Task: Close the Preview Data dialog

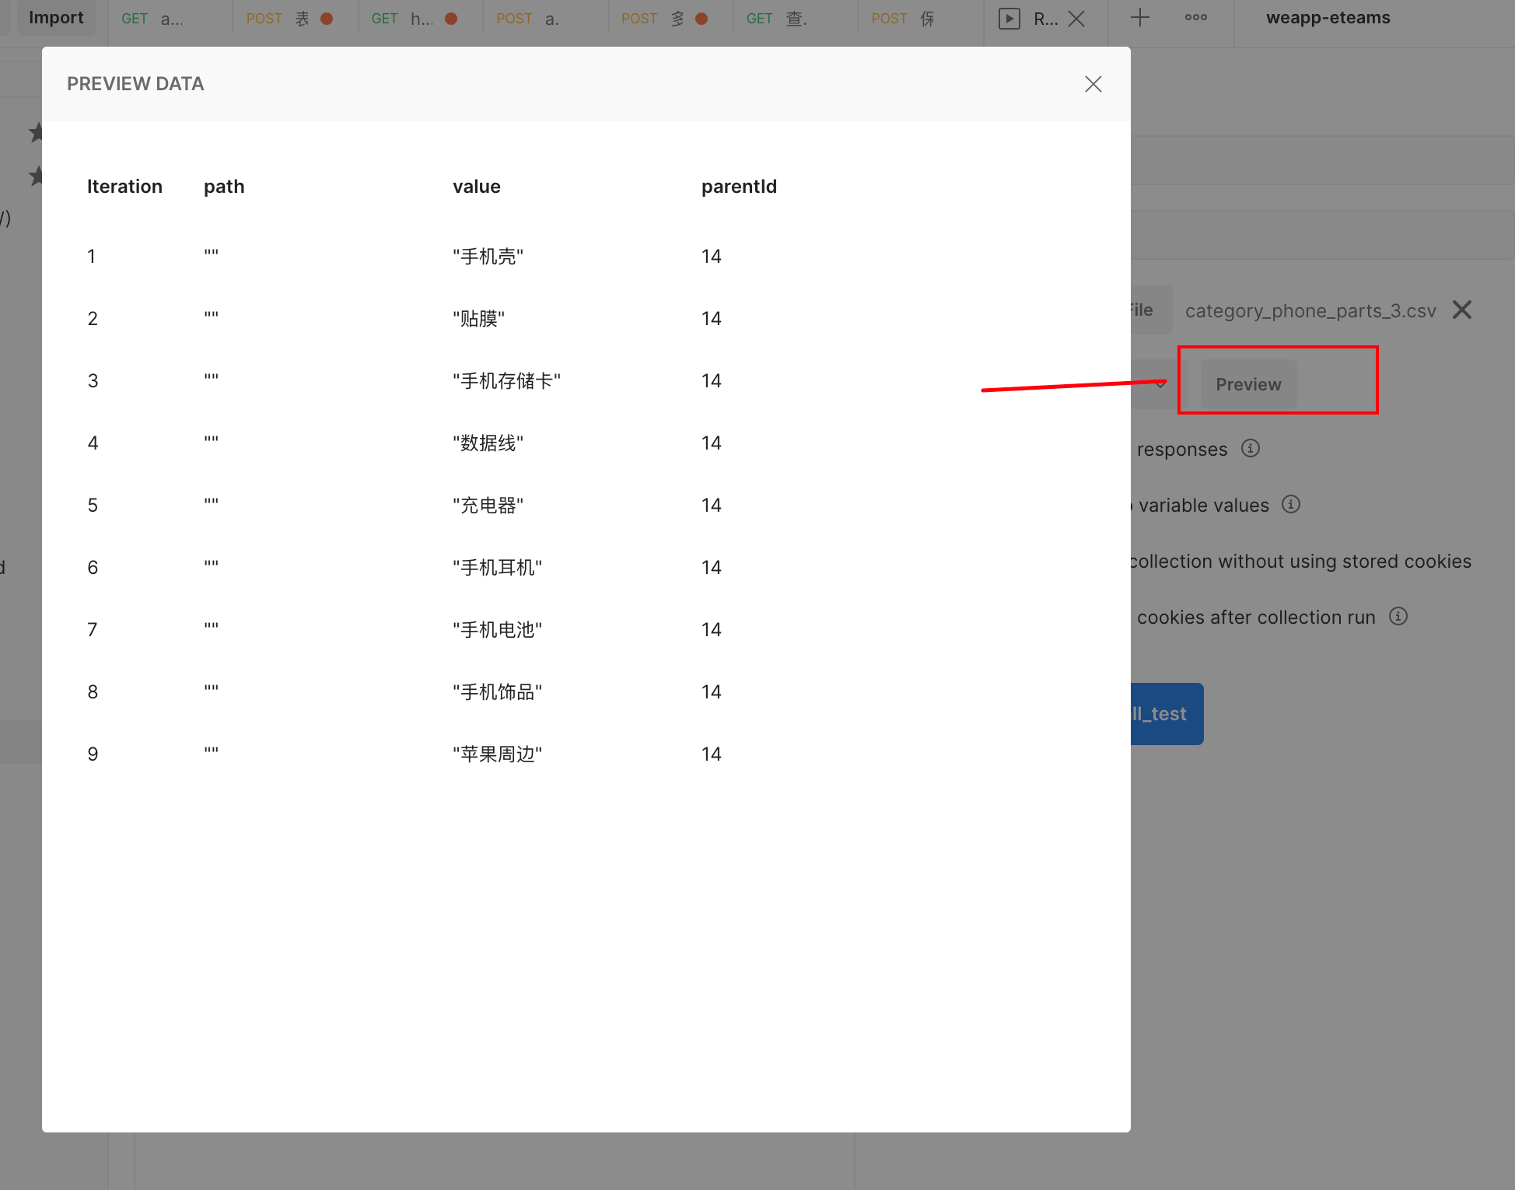Action: click(x=1093, y=84)
